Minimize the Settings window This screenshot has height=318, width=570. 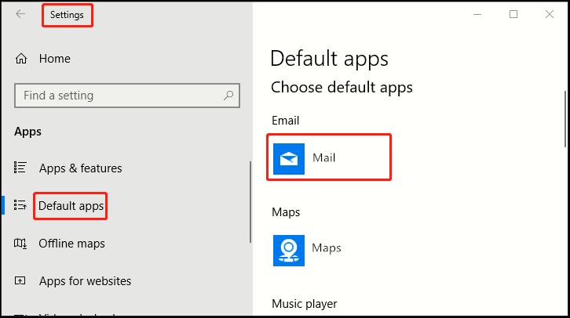click(477, 15)
